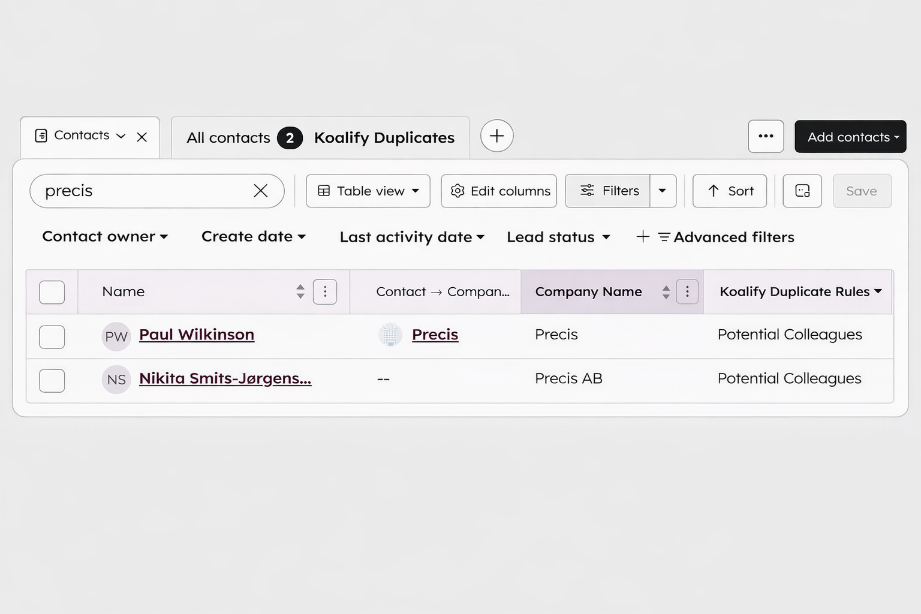
Task: Switch to the All contacts tab
Action: pyautogui.click(x=228, y=138)
